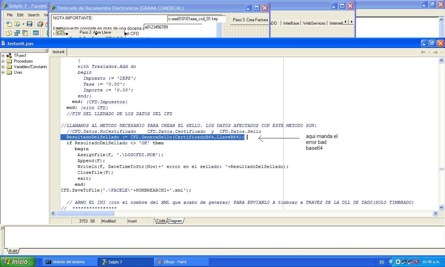Image resolution: width=445 pixels, height=267 pixels.
Task: Switch to the Code view tab
Action: 160,221
